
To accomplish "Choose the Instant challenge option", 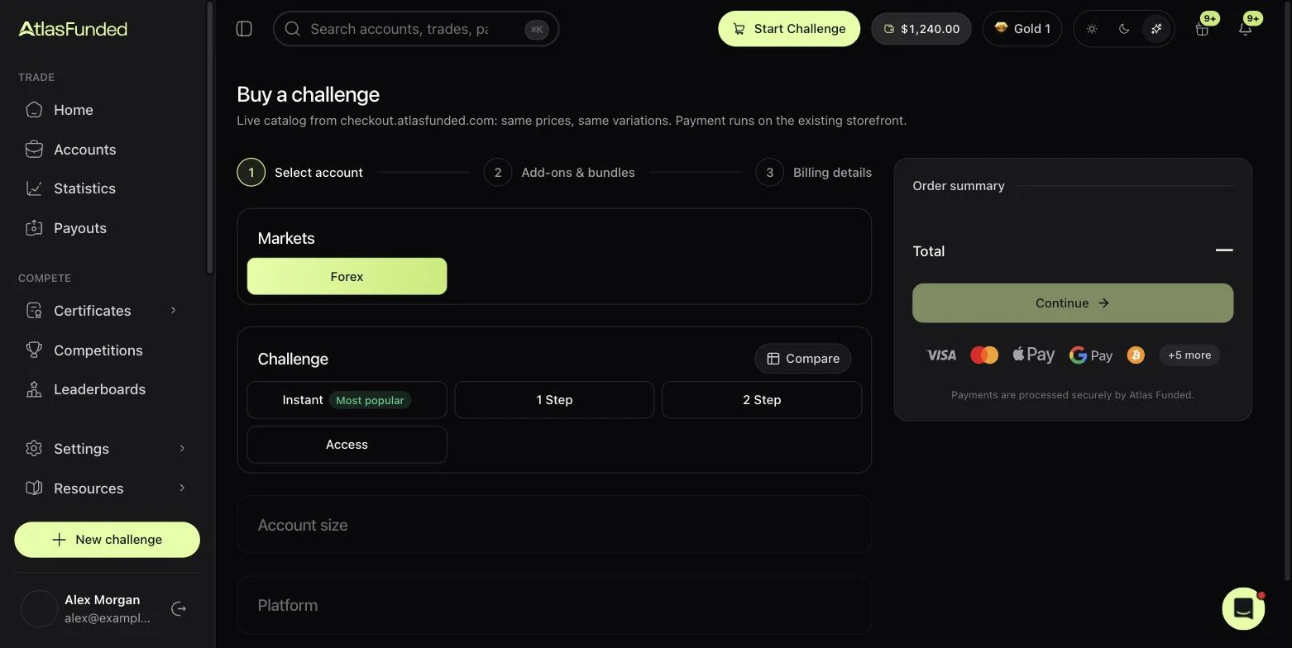I will click(x=347, y=400).
